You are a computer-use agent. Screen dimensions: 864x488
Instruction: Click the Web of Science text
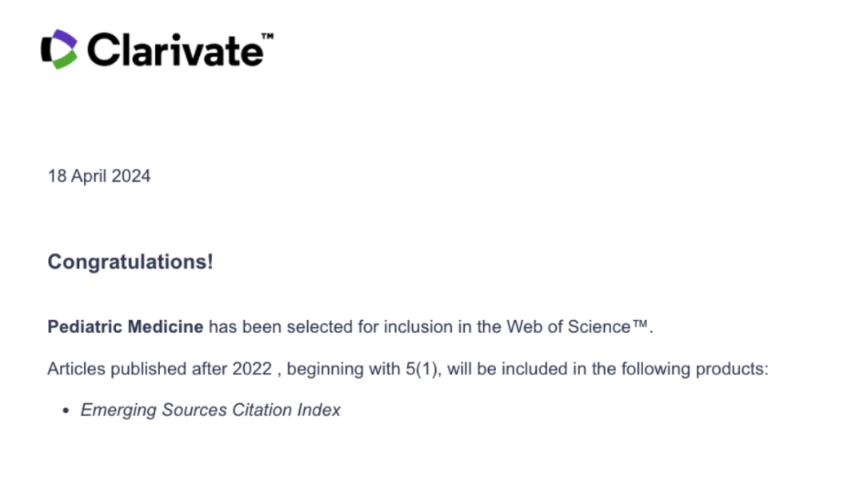568,326
